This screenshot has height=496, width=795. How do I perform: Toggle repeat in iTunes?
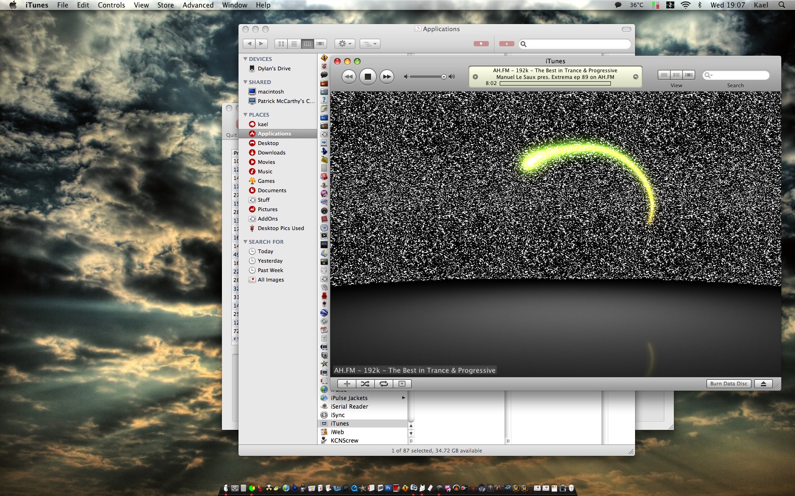[x=384, y=384]
